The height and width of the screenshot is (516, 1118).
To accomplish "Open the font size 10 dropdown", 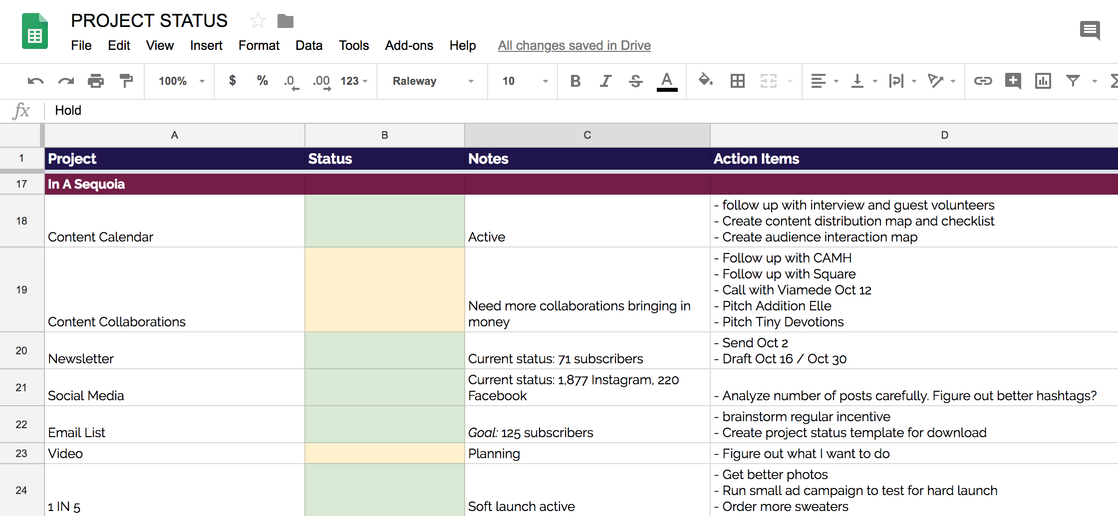I will coord(524,81).
